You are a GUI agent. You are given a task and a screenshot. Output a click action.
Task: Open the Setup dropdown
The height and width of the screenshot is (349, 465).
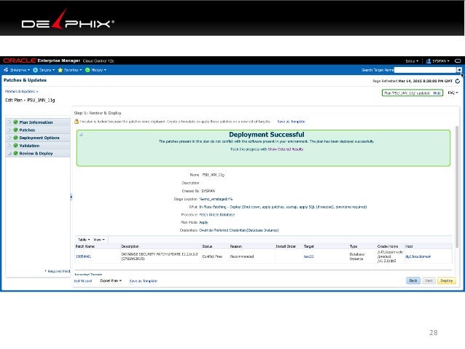(412, 61)
